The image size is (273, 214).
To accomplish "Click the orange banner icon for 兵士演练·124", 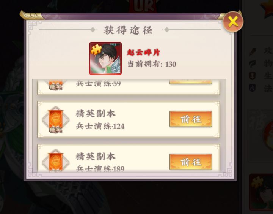I will [56, 120].
